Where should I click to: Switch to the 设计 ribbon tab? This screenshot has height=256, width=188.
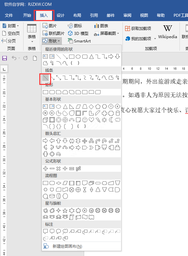click(61, 15)
